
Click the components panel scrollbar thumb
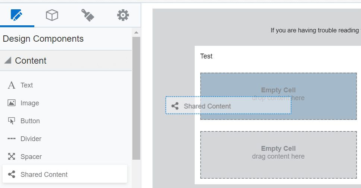point(136,97)
